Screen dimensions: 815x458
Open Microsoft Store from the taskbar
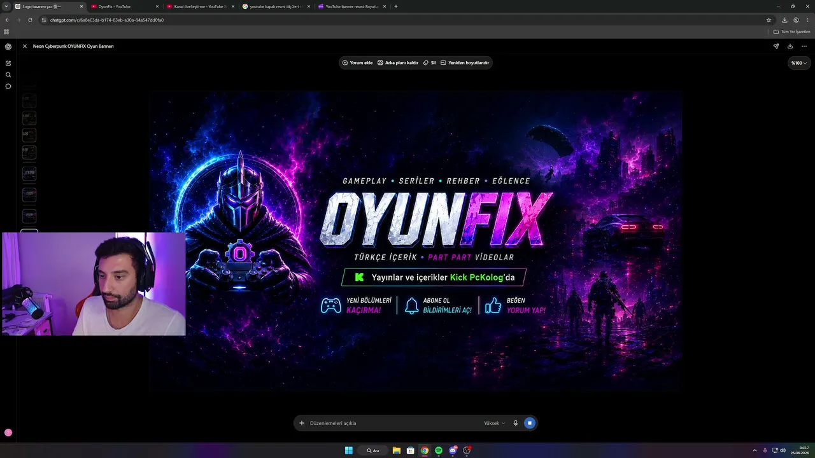[x=411, y=450]
